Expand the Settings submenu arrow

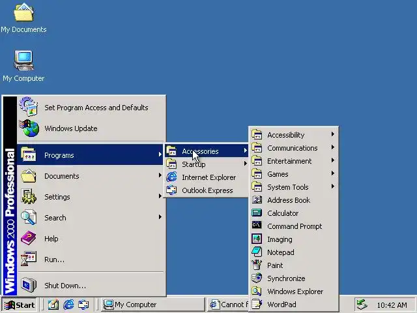pyautogui.click(x=160, y=196)
